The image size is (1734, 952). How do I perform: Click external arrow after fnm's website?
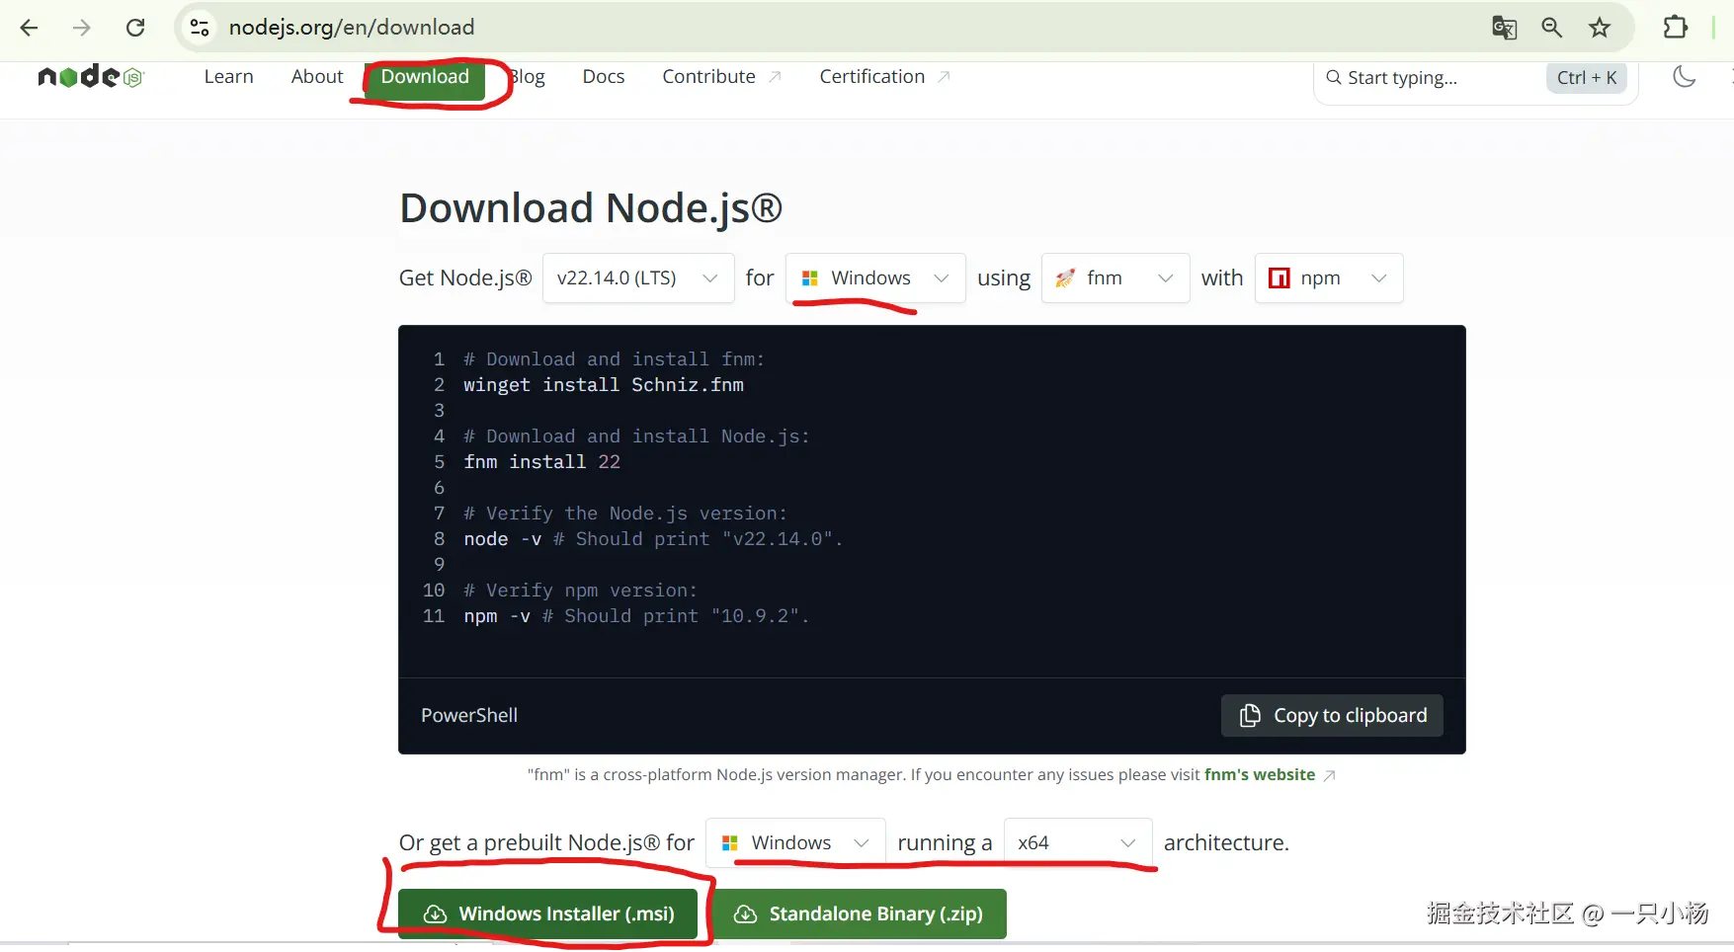[x=1330, y=775]
